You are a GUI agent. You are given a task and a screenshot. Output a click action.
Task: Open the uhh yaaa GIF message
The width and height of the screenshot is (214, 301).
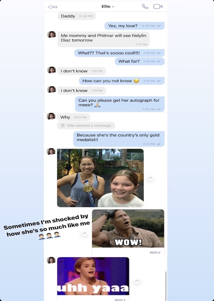pyautogui.click(x=93, y=276)
